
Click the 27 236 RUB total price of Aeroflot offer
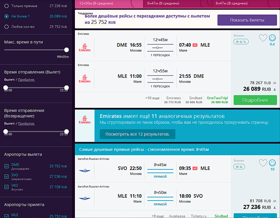pos(257,207)
